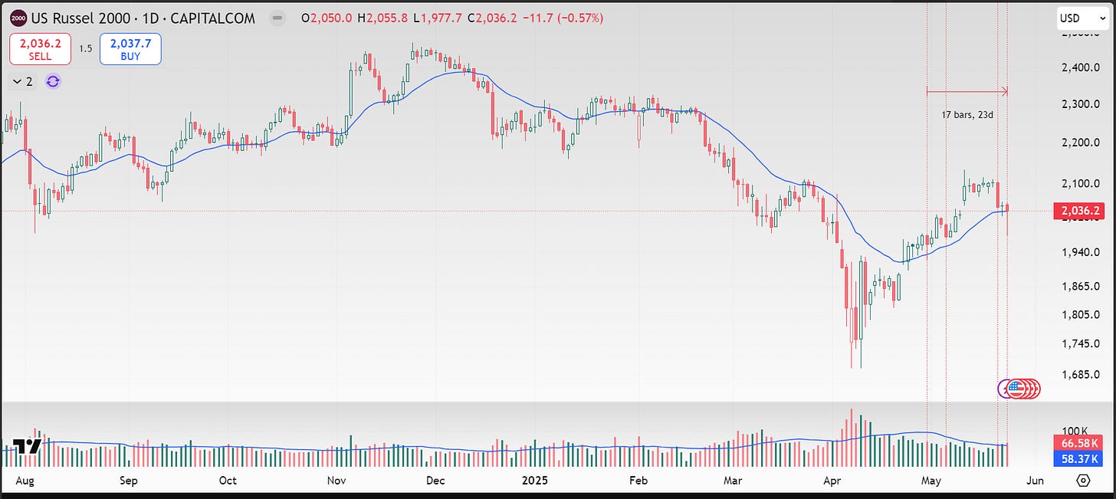Click the maroon 2000 symbol logo
Viewport: 1116px width, 499px height.
pos(19,18)
